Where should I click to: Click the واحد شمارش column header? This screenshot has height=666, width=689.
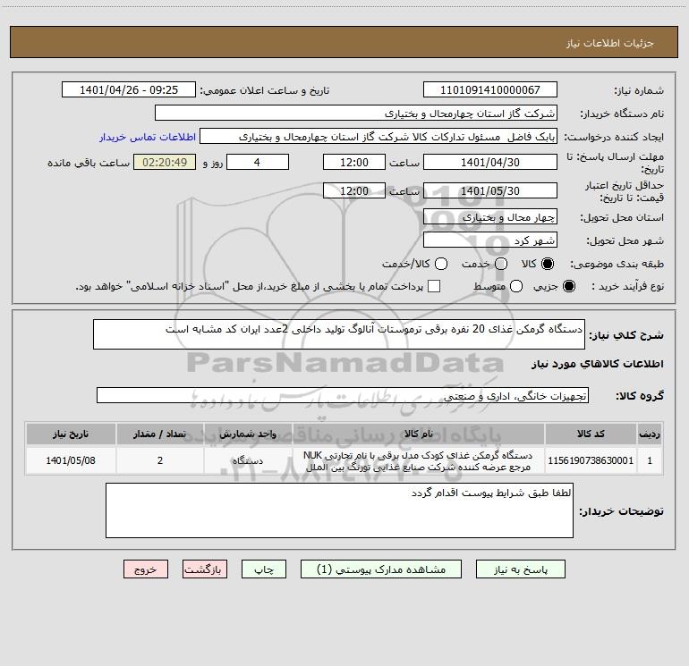(x=248, y=434)
